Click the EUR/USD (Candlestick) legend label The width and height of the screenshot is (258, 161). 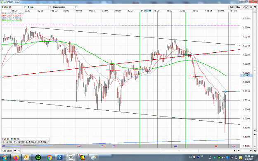tap(14, 13)
